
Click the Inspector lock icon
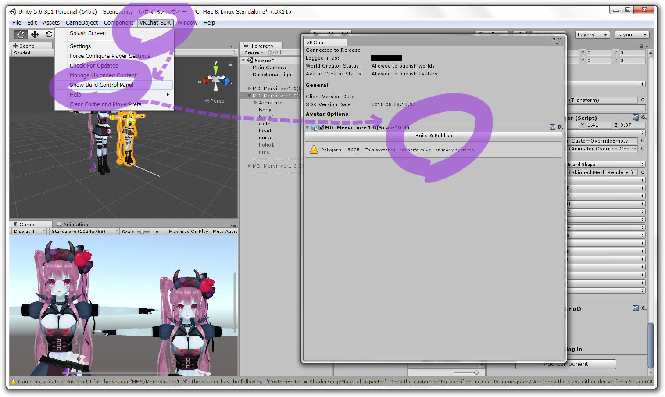641,46
